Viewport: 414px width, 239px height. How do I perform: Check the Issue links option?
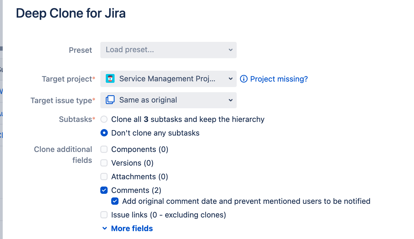(x=104, y=215)
